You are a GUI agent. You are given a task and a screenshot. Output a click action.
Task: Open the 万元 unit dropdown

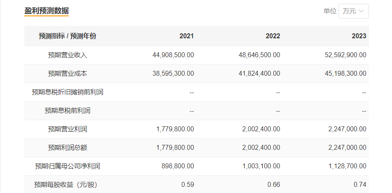[x=353, y=11]
